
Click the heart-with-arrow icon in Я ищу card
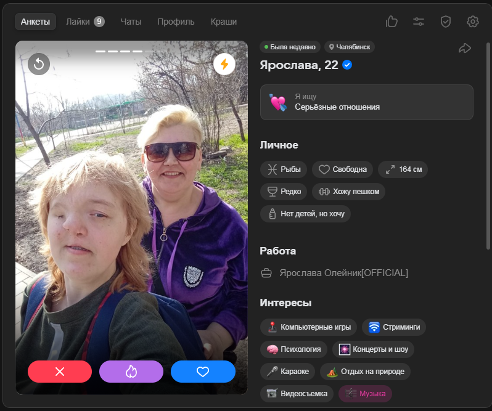click(277, 102)
